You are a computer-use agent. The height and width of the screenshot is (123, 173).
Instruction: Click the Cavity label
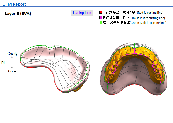[x=12, y=54]
